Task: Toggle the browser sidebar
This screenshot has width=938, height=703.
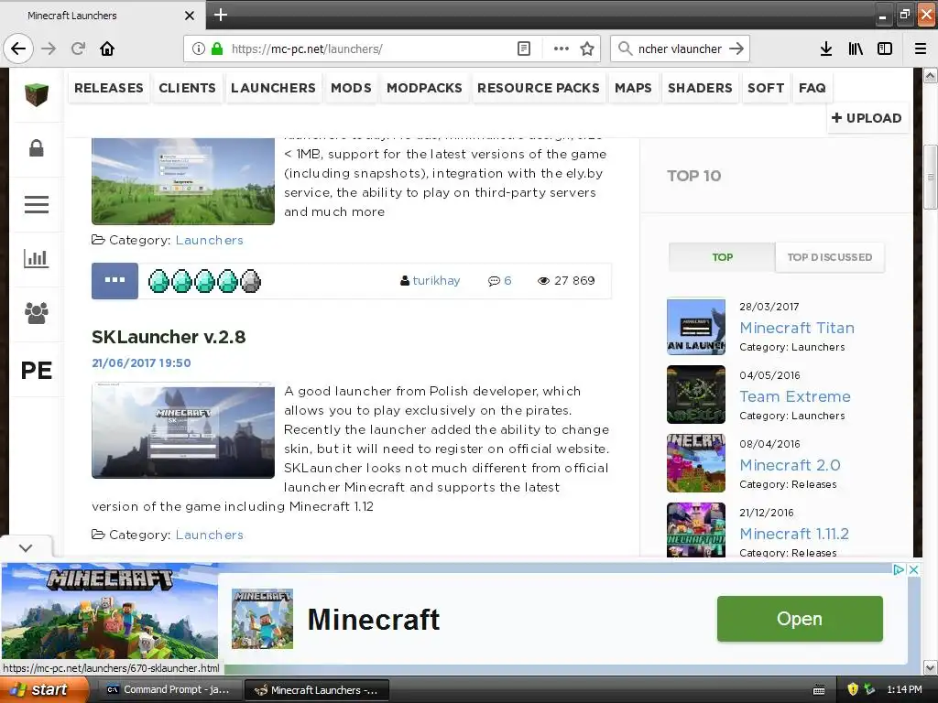Action: tap(885, 49)
